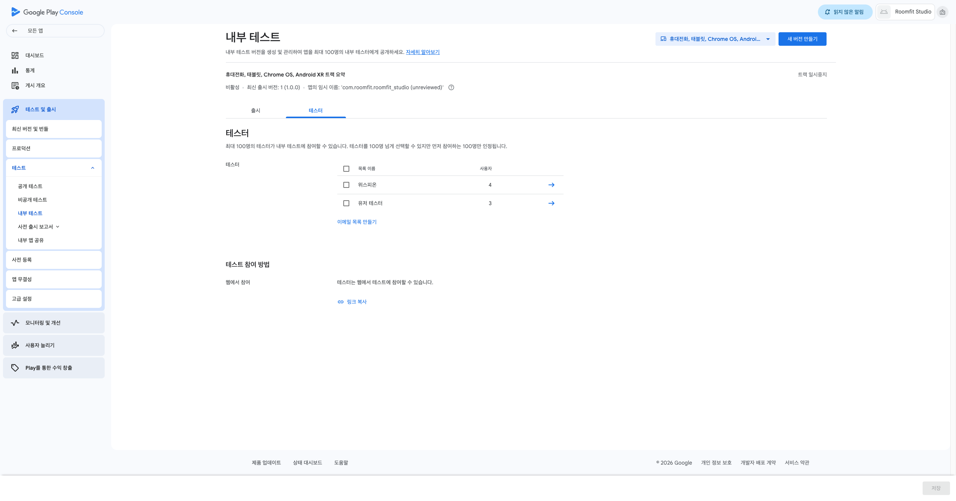
Task: Click the 새 버전 만들기 button
Action: point(802,39)
